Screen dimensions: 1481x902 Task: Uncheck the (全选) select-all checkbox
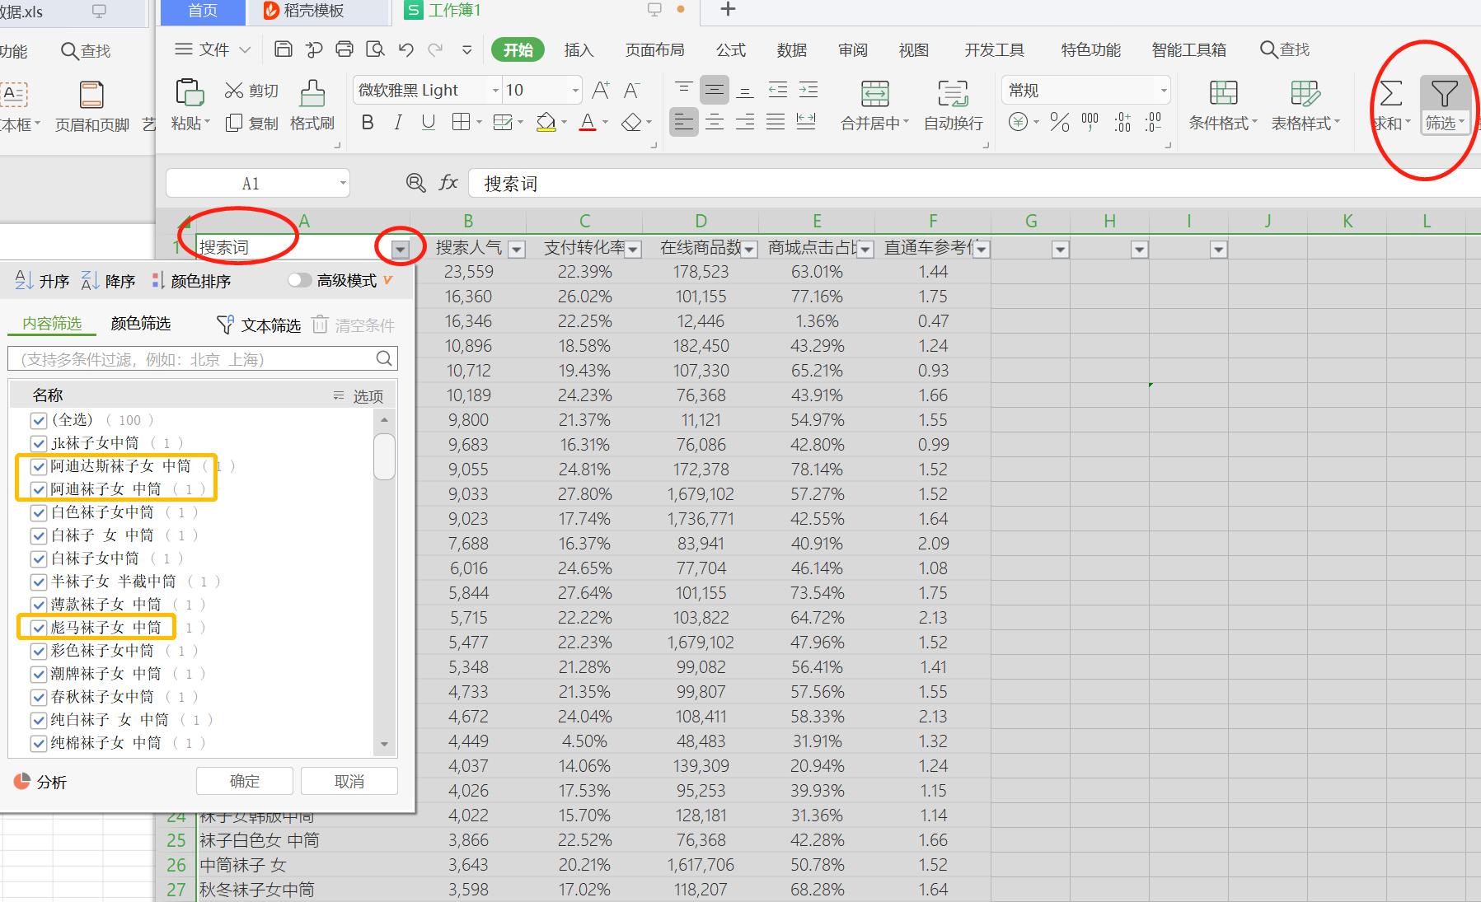[39, 420]
